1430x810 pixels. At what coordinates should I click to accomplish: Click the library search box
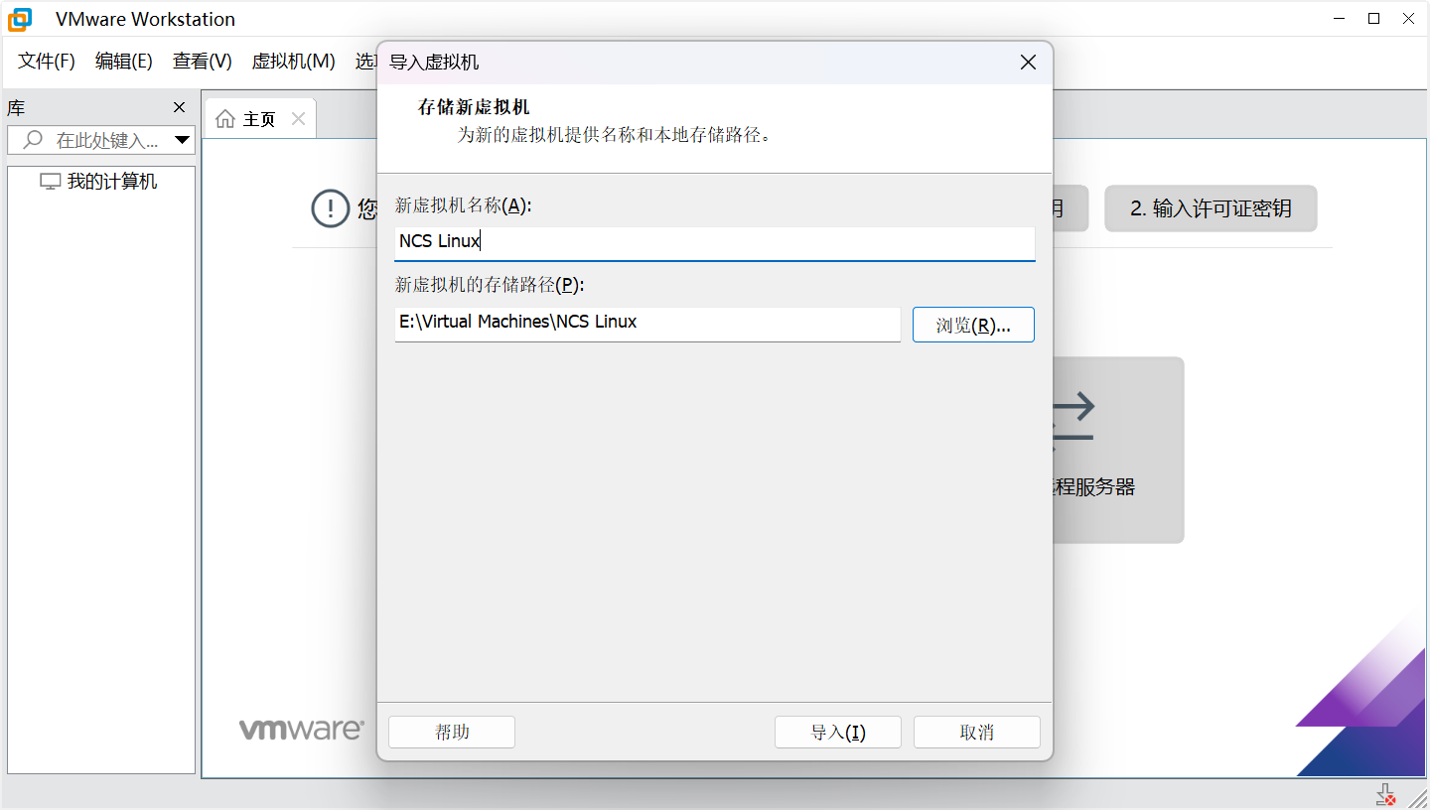[101, 140]
